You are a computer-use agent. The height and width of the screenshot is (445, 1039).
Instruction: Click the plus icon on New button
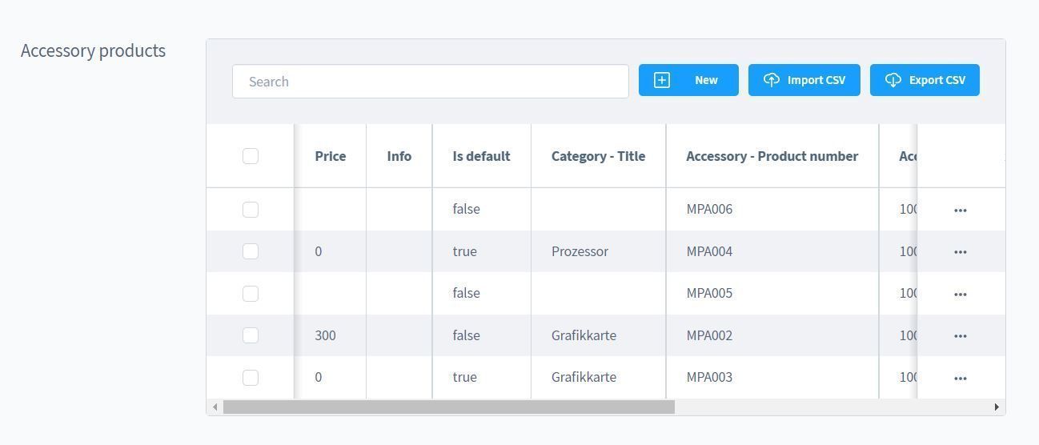[662, 80]
